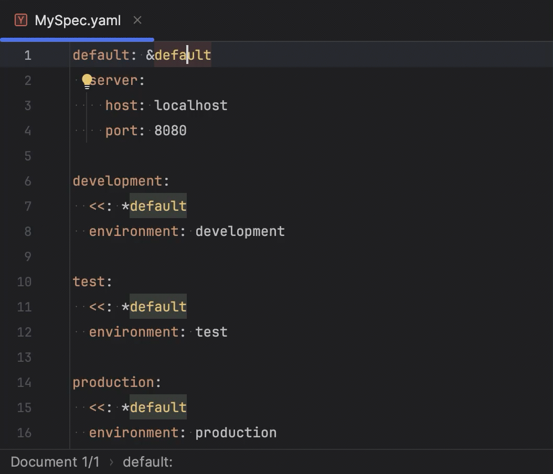553x474 pixels.
Task: Click the YAML file type icon in the tab
Action: point(20,20)
